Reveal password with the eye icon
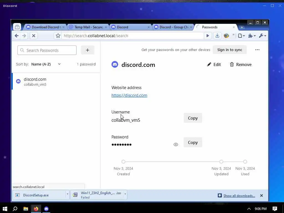 click(x=176, y=144)
